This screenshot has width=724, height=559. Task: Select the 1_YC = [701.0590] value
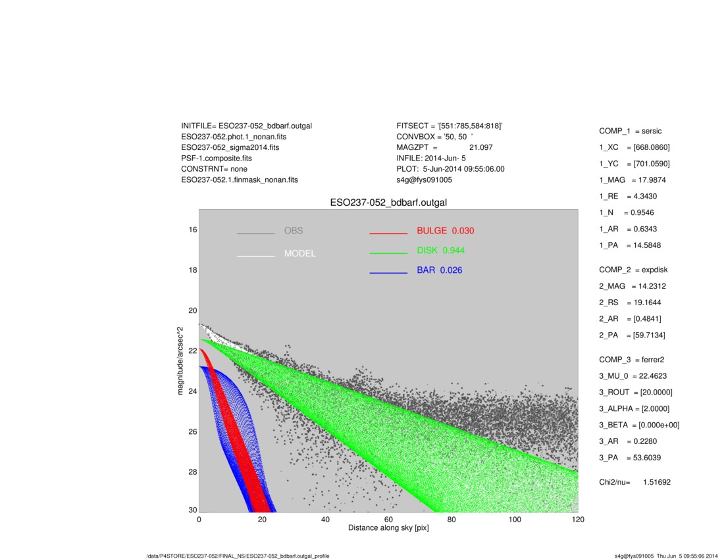tap(634, 164)
